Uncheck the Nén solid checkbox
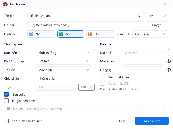 click(x=6, y=95)
